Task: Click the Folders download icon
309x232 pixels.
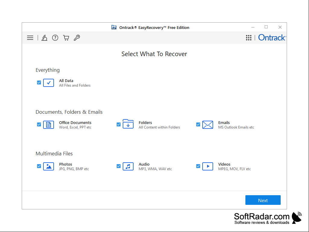Action: click(128, 124)
